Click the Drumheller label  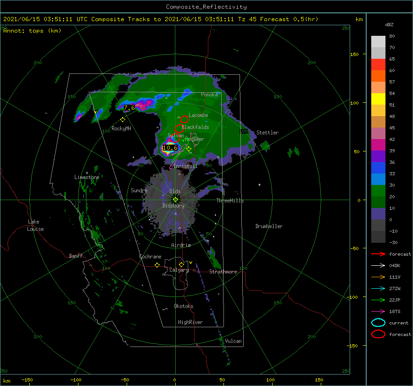(x=269, y=226)
